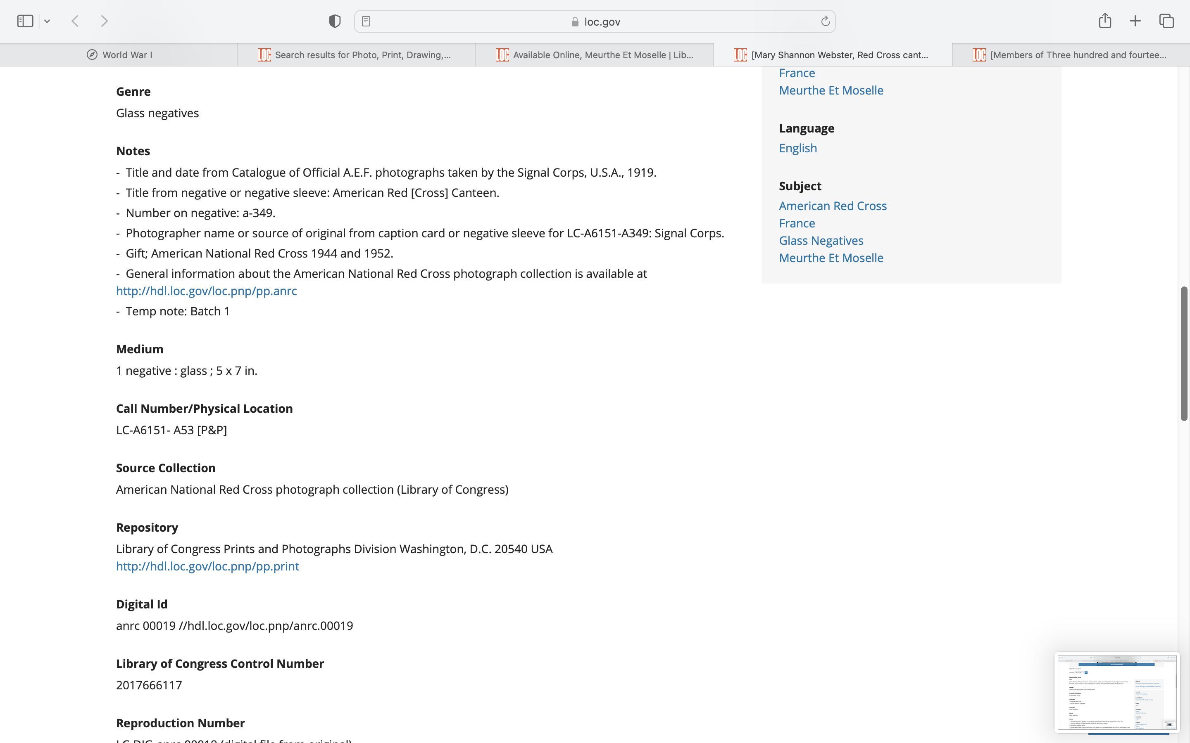Toggle the Safari sidebar icon
This screenshot has height=743, width=1190.
[x=25, y=21]
